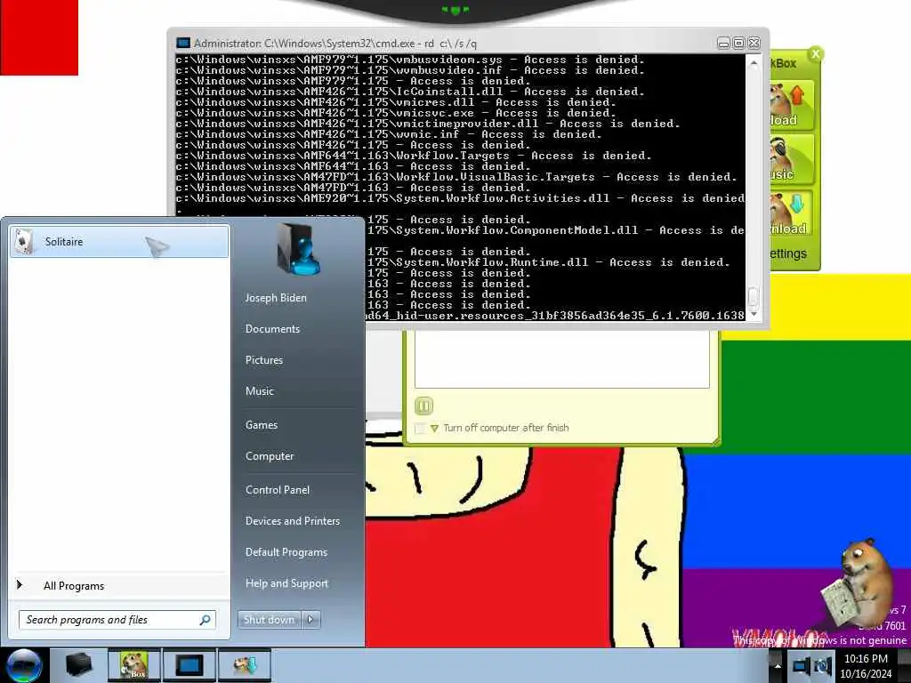
Task: Click the green pause button
Action: 423,406
